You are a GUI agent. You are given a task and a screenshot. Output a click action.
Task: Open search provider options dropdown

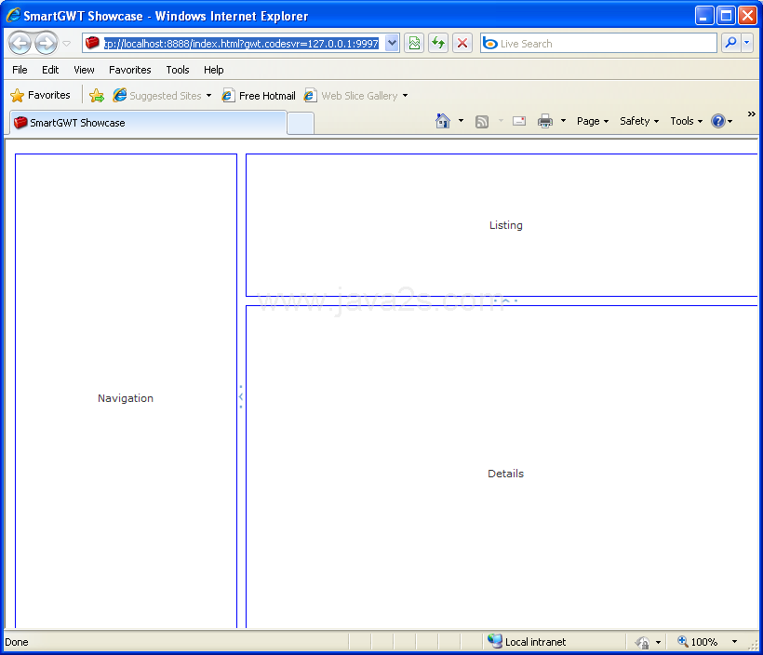coord(747,44)
